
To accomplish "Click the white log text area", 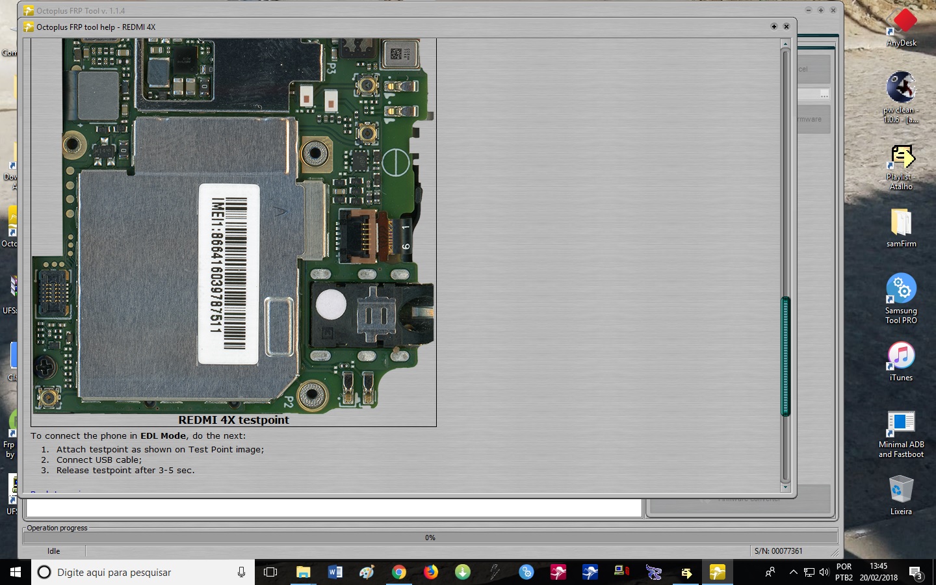I will coord(334,508).
